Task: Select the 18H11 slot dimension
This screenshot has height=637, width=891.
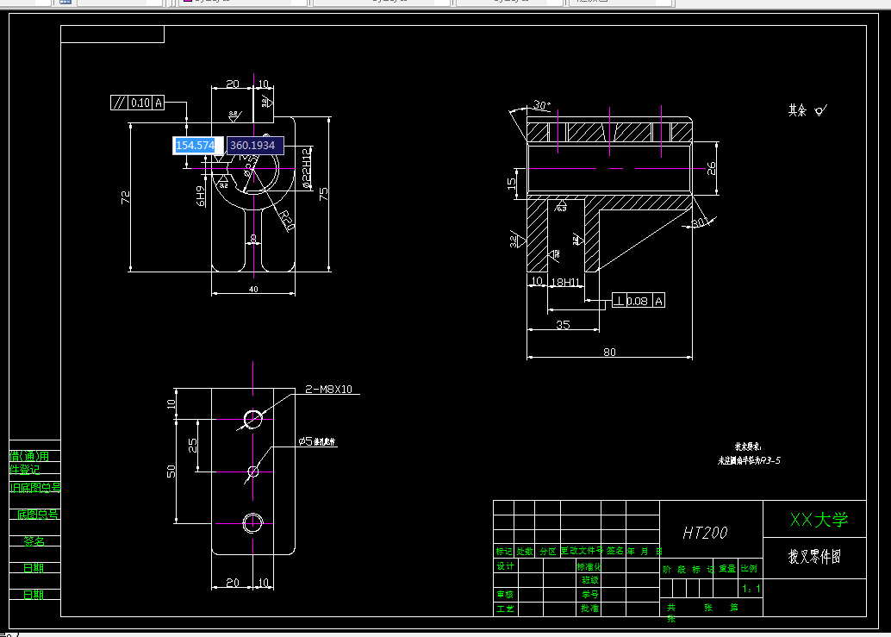Action: pos(565,282)
